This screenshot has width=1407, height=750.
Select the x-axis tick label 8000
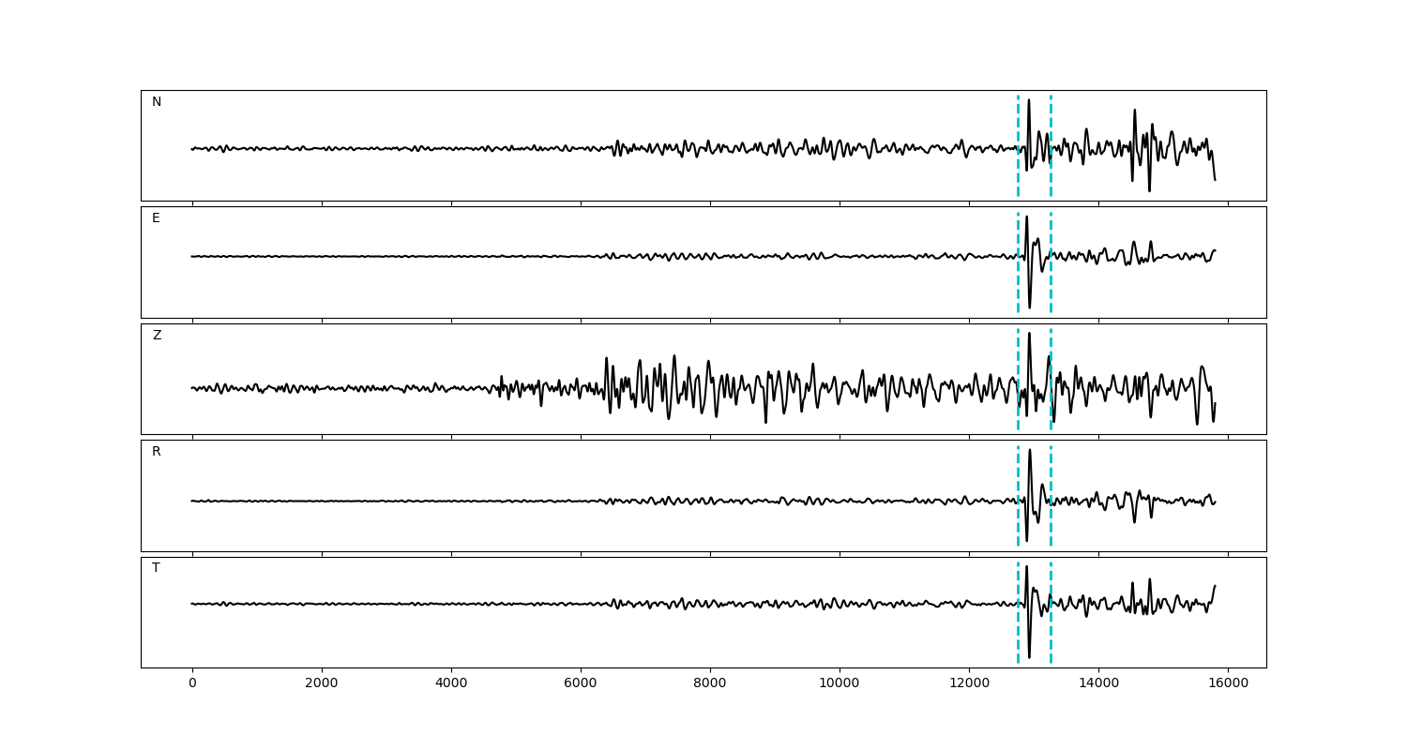tap(710, 683)
